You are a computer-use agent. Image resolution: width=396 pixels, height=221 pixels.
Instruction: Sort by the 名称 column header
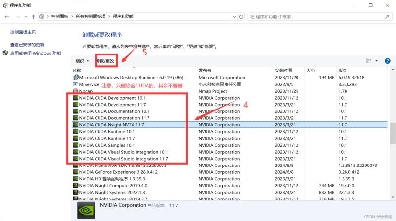pos(77,70)
